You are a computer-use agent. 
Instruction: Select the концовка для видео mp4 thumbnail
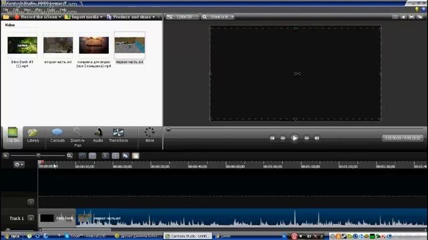(94, 45)
